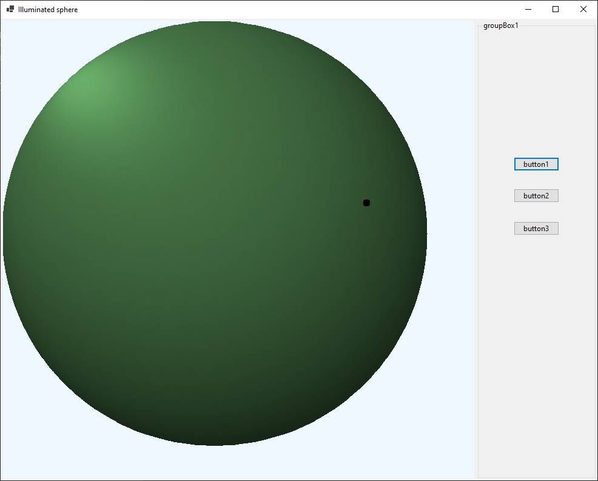Click the empty groupBox1 area below button3
The height and width of the screenshot is (481, 598).
tap(536, 352)
